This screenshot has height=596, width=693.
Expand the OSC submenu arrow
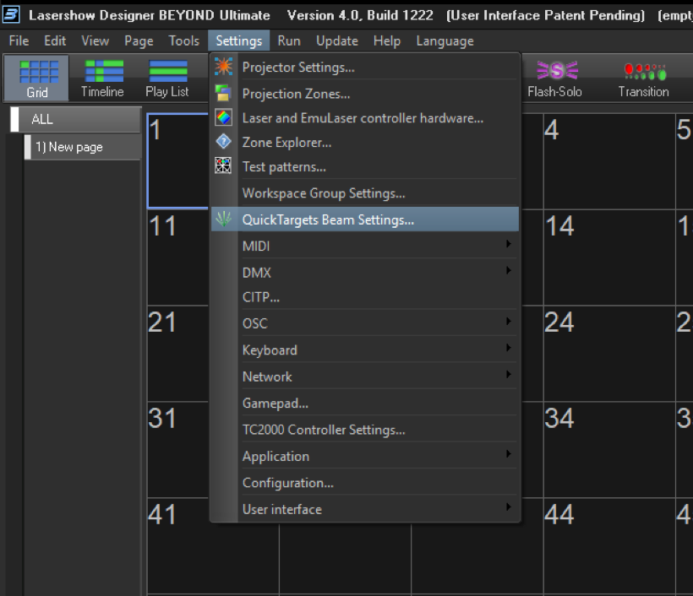pos(509,322)
